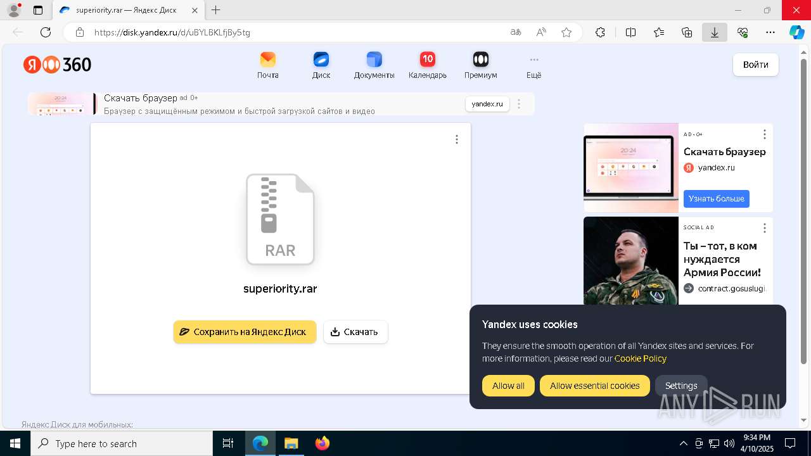Viewport: 811px width, 456px height.
Task: Open a new browser tab
Action: point(216,10)
